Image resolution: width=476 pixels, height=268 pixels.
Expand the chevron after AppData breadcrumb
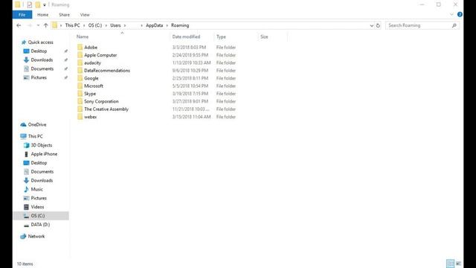coord(167,25)
